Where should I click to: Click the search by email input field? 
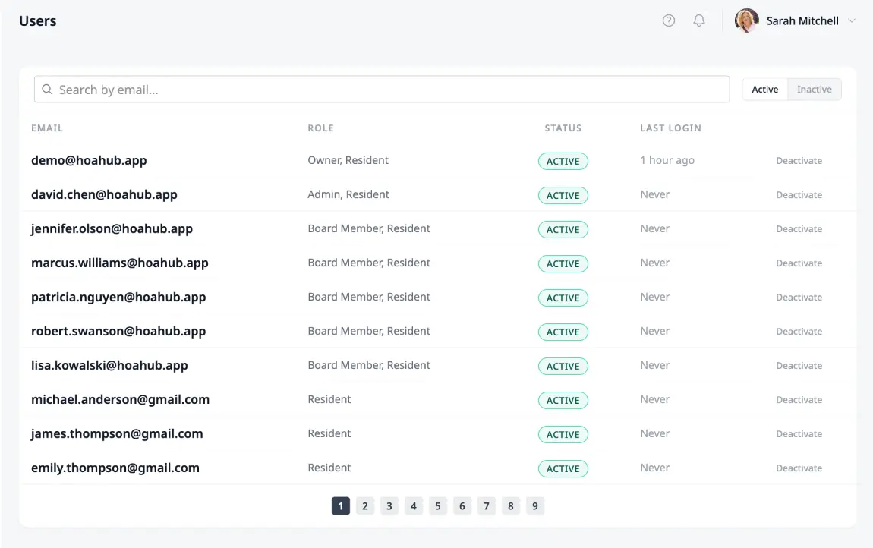pyautogui.click(x=228, y=89)
